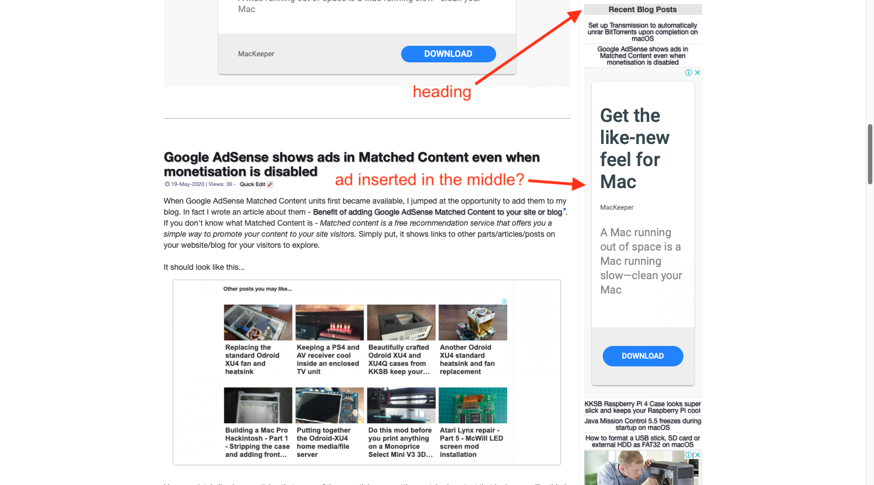874x485 pixels.
Task: Open sidebar 'Google AdSense shows ads' post link
Action: tap(643, 56)
